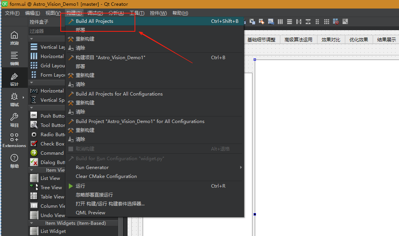Apply Lay Out Vertically from toolbar

(289, 22)
